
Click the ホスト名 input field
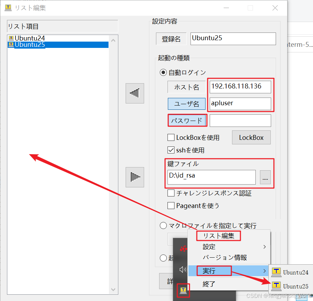click(240, 86)
